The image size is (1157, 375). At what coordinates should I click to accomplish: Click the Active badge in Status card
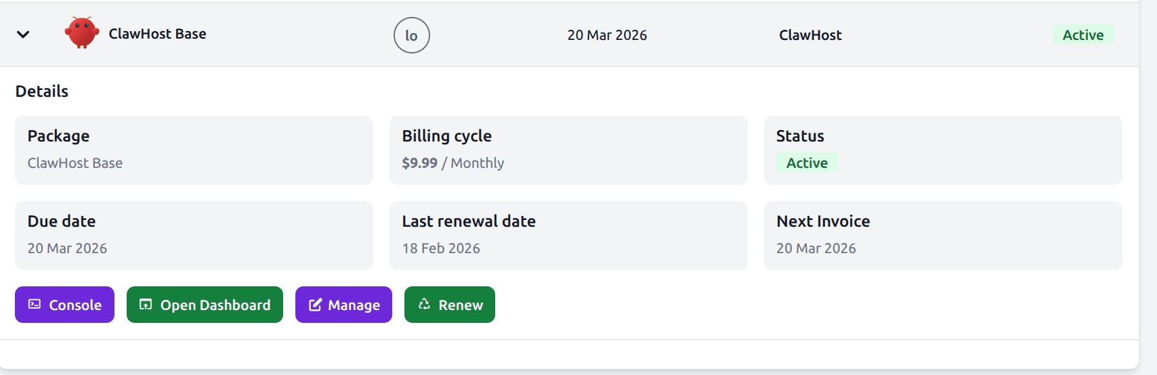(807, 163)
